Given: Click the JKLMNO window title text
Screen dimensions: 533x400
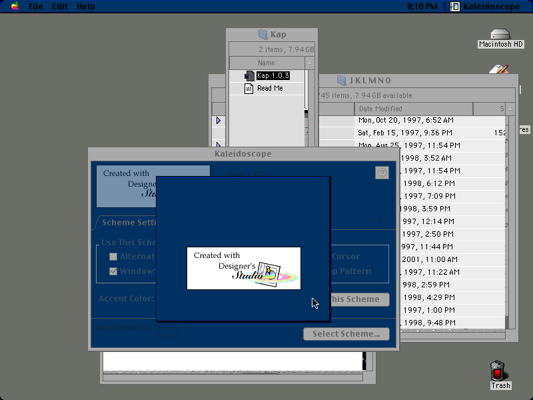Looking at the screenshot, I should click(370, 81).
